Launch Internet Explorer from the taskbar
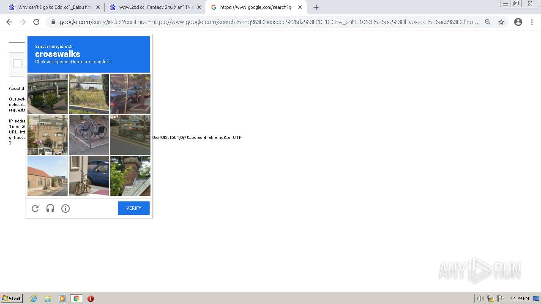Image resolution: width=541 pixels, height=304 pixels. point(34,299)
